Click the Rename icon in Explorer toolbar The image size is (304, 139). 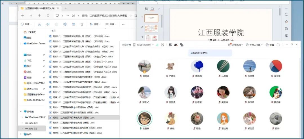pyautogui.click(x=65, y=24)
